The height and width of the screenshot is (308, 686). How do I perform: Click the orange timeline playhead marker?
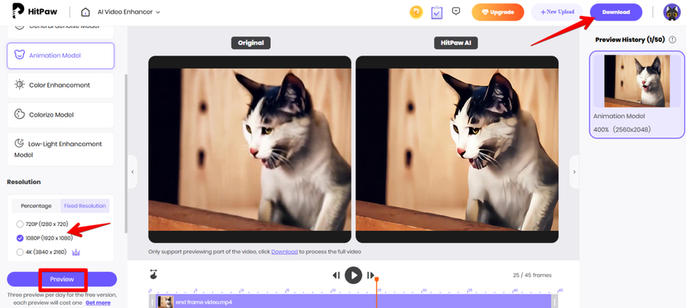click(x=376, y=279)
